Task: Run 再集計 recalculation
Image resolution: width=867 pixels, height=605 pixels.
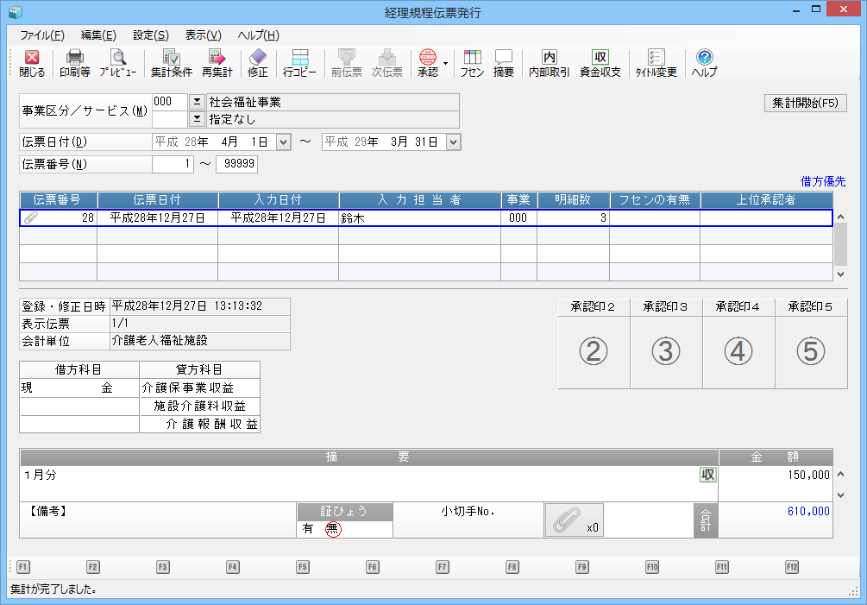Action: click(217, 63)
